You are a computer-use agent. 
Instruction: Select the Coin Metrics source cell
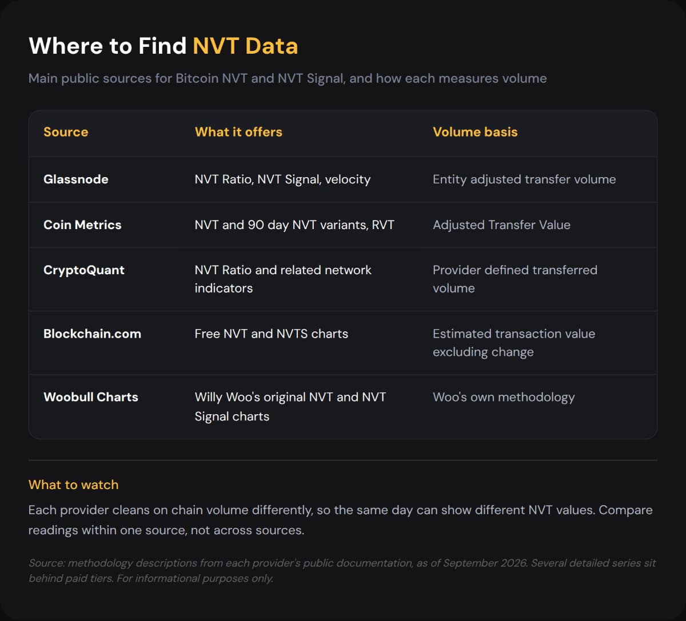82,225
